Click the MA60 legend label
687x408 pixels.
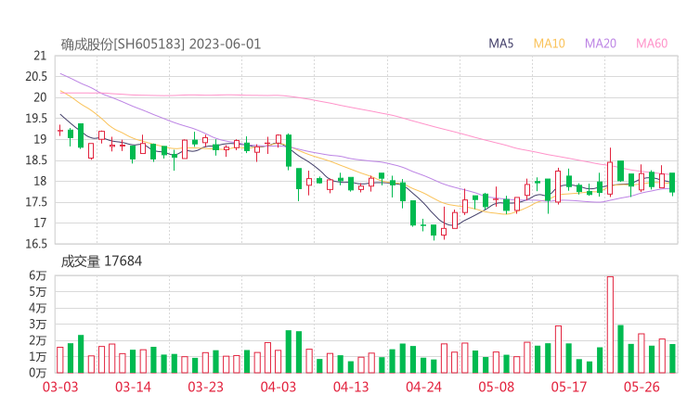click(652, 44)
